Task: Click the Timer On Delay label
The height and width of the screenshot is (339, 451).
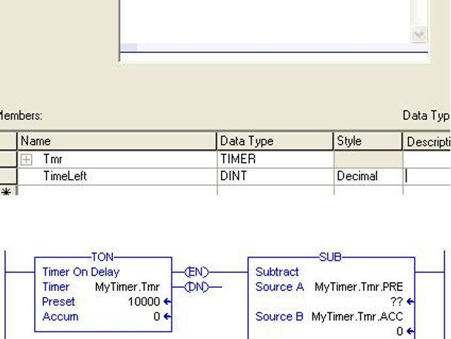Action: (81, 272)
